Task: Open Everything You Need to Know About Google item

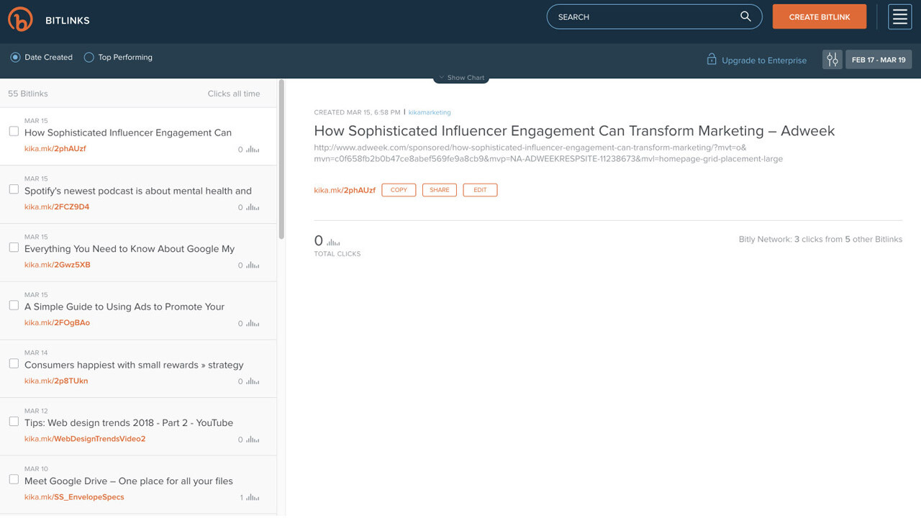Action: coord(138,253)
